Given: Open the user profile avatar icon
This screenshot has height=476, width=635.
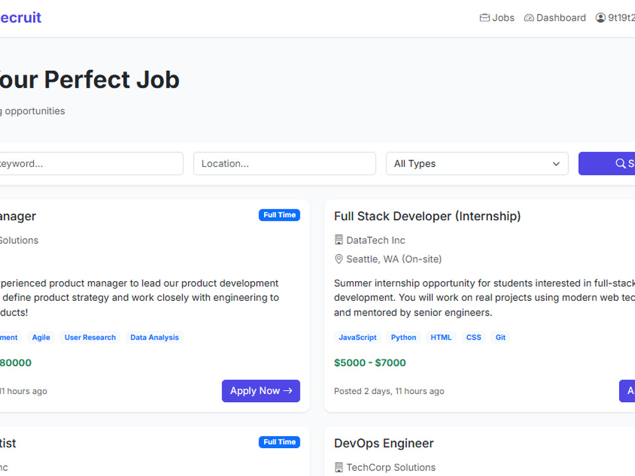Looking at the screenshot, I should coord(601,18).
